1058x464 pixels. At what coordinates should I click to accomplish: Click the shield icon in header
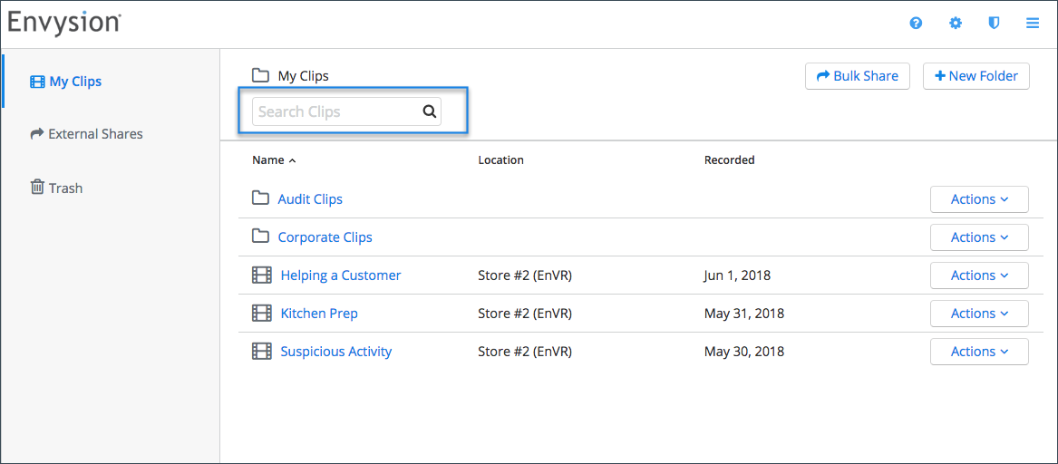tap(994, 24)
